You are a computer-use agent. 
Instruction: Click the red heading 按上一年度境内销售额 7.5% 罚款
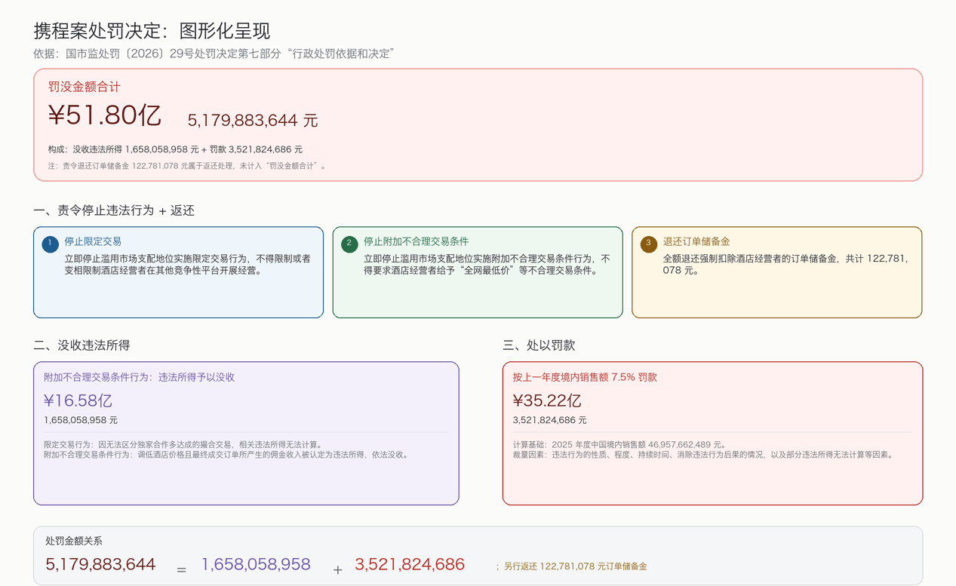pos(585,377)
